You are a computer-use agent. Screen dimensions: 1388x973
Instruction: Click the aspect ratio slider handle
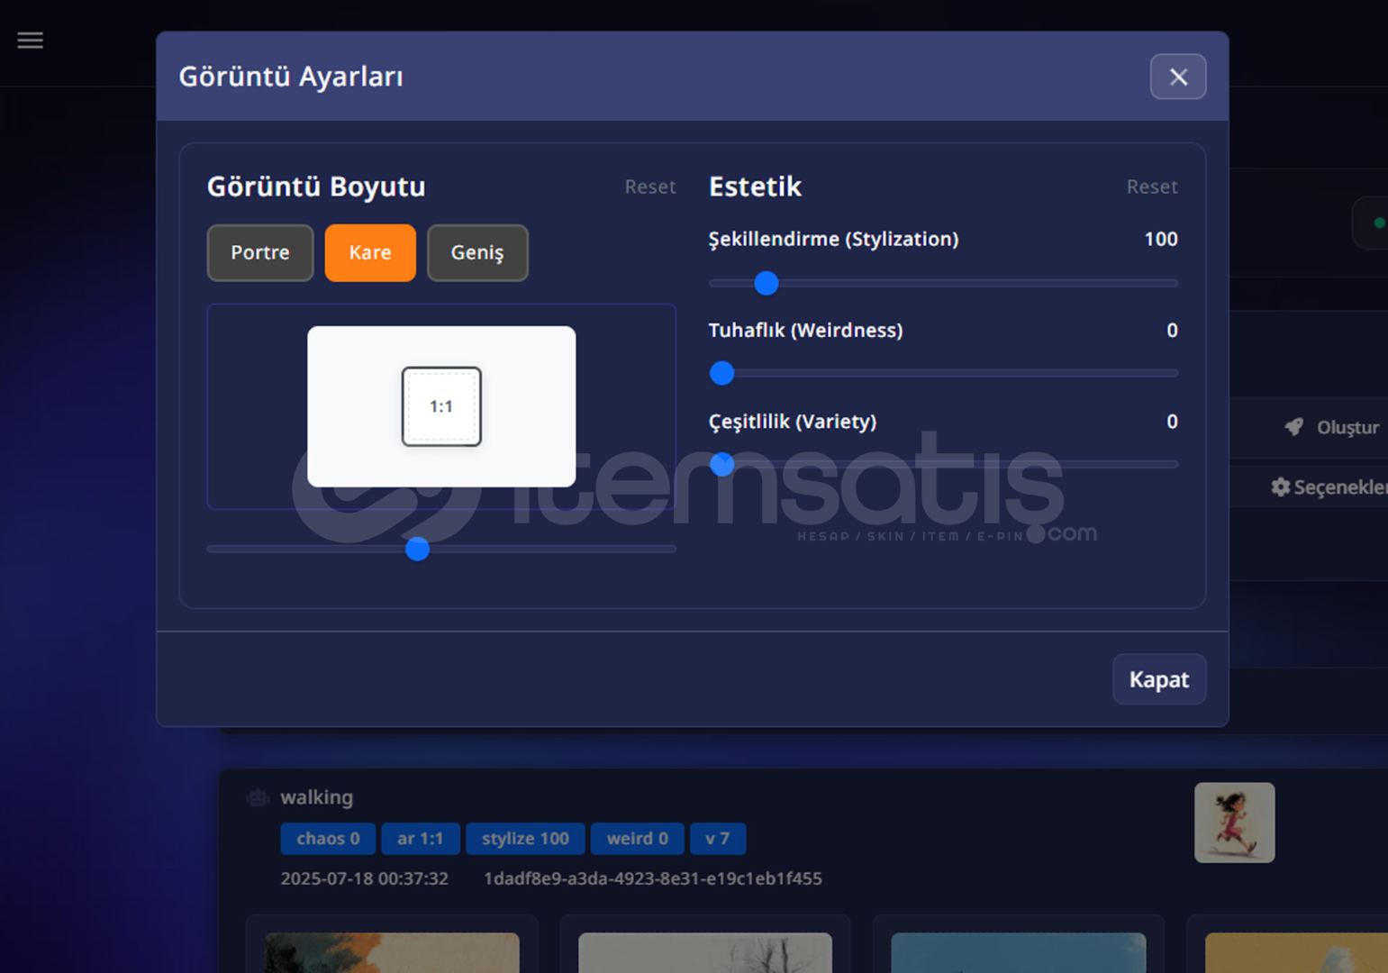point(417,549)
